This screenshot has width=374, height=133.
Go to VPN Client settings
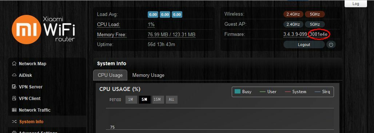pos(29,99)
